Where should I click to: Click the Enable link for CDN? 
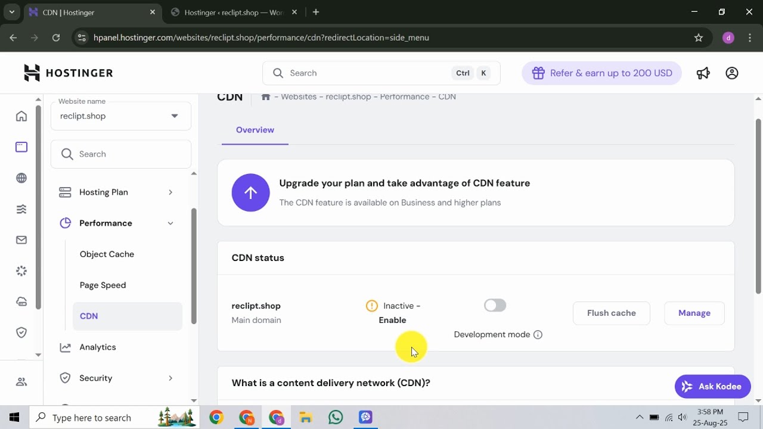tap(392, 320)
